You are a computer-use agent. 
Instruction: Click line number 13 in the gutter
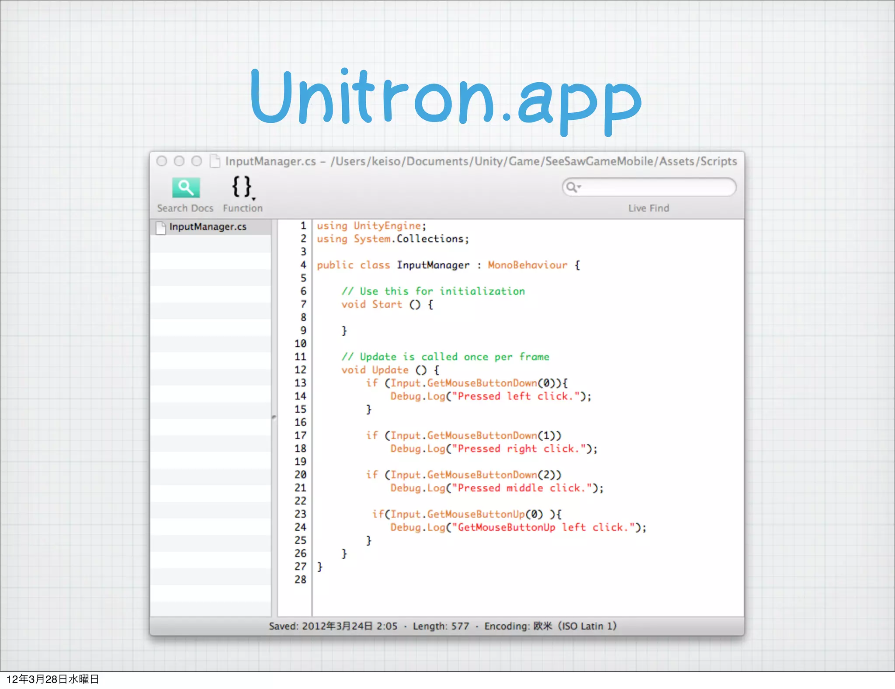click(x=300, y=383)
